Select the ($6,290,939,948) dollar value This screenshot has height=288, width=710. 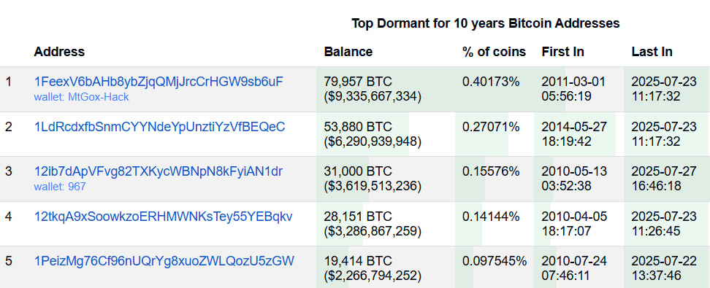[373, 141]
